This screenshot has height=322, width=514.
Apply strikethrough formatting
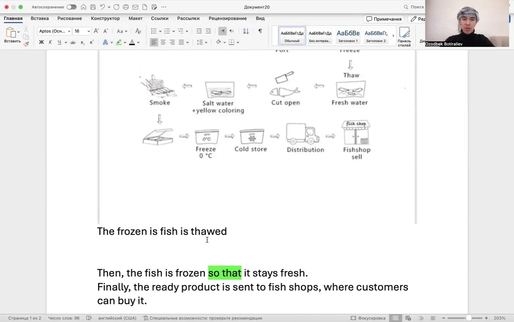click(x=73, y=42)
